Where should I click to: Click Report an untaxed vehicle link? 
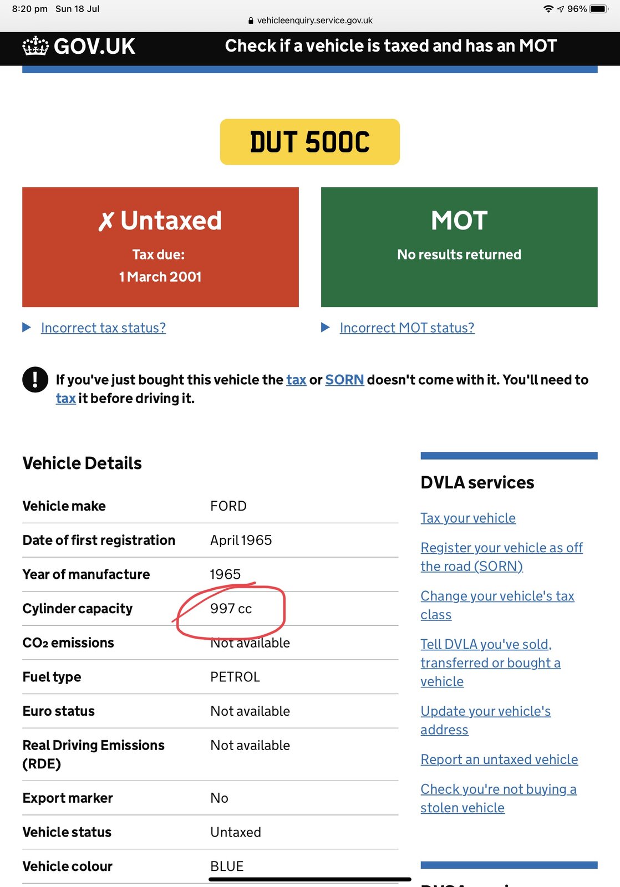[499, 759]
